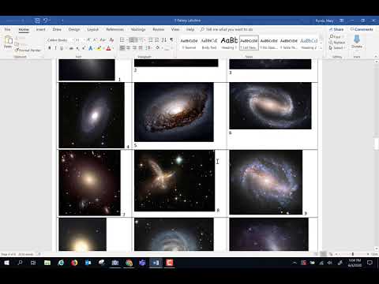
Task: Click the Shading paint bucket icon
Action: click(158, 48)
